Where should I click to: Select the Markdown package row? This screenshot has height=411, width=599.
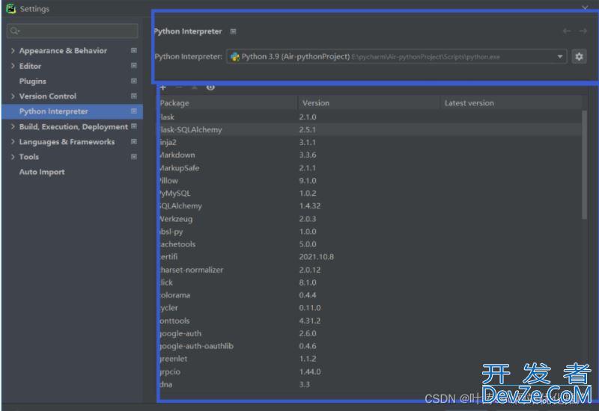(x=370, y=155)
